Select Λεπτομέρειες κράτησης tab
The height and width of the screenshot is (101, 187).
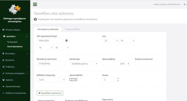[48, 29]
